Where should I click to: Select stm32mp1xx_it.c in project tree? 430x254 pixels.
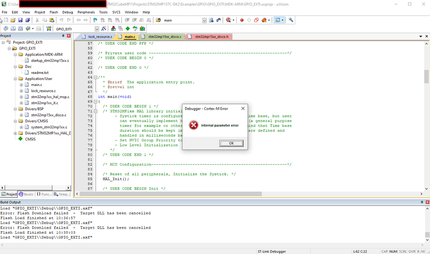[44, 103]
